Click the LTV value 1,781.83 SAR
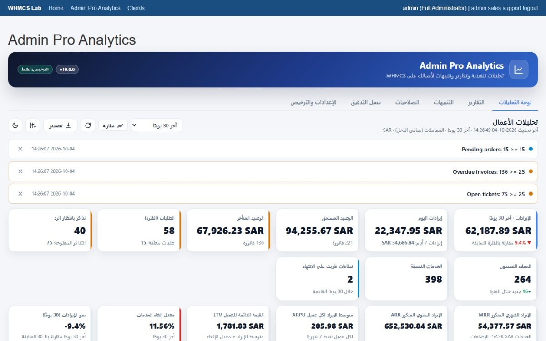This screenshot has width=546, height=341. (x=240, y=326)
